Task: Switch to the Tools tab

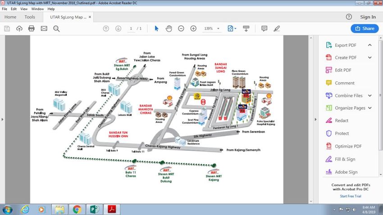Action: [x=30, y=17]
